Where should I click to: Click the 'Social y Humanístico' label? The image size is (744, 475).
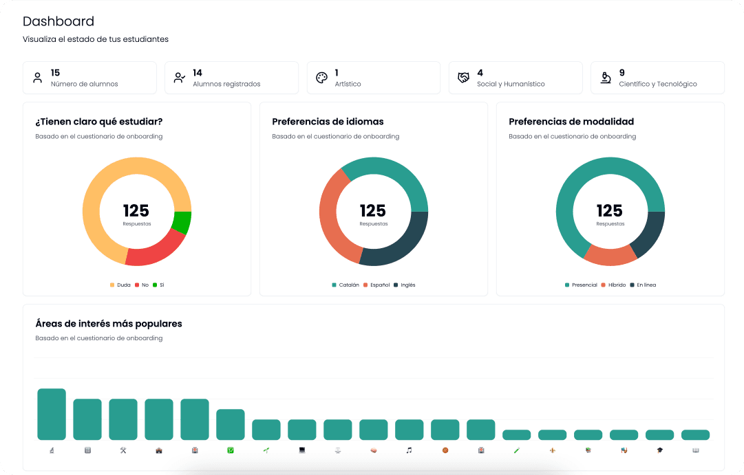pos(511,84)
